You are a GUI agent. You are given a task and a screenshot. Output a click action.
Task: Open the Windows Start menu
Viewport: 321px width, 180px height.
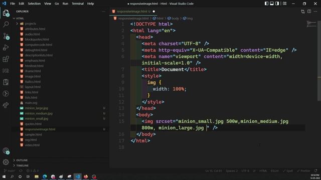pyautogui.click(x=4, y=176)
